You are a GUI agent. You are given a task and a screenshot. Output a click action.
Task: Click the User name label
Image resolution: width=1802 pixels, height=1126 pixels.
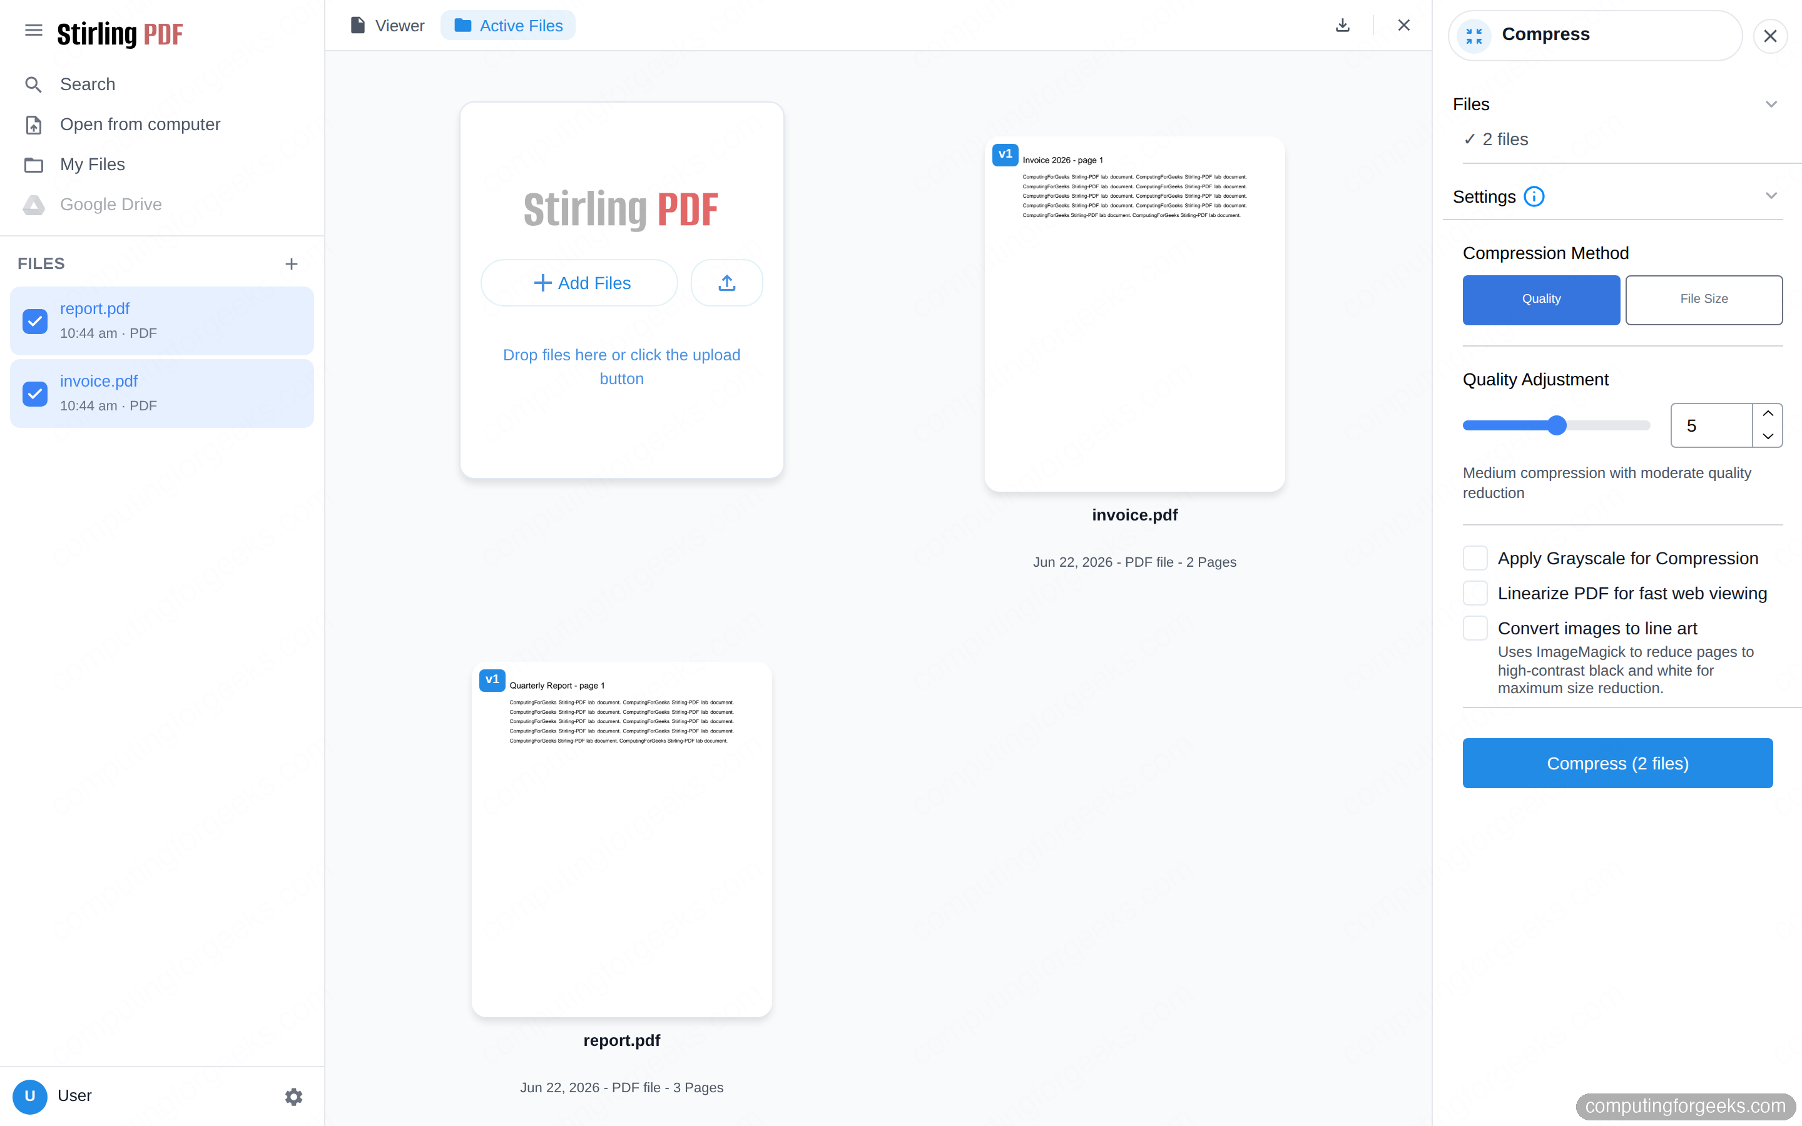(x=74, y=1095)
